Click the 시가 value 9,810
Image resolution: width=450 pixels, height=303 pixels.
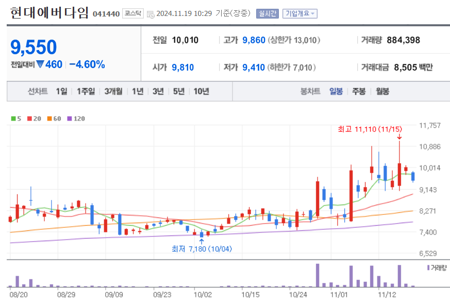183,68
